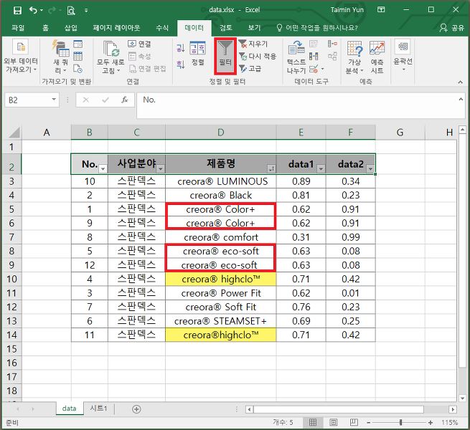Click 115% zoom level

tap(449, 423)
